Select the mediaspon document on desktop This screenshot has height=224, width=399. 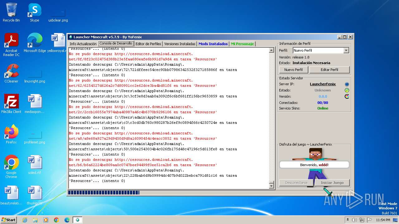click(35, 104)
